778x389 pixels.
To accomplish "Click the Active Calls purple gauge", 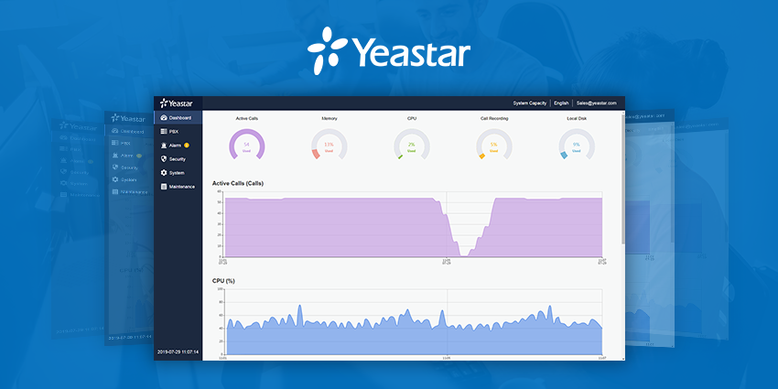I will [246, 145].
